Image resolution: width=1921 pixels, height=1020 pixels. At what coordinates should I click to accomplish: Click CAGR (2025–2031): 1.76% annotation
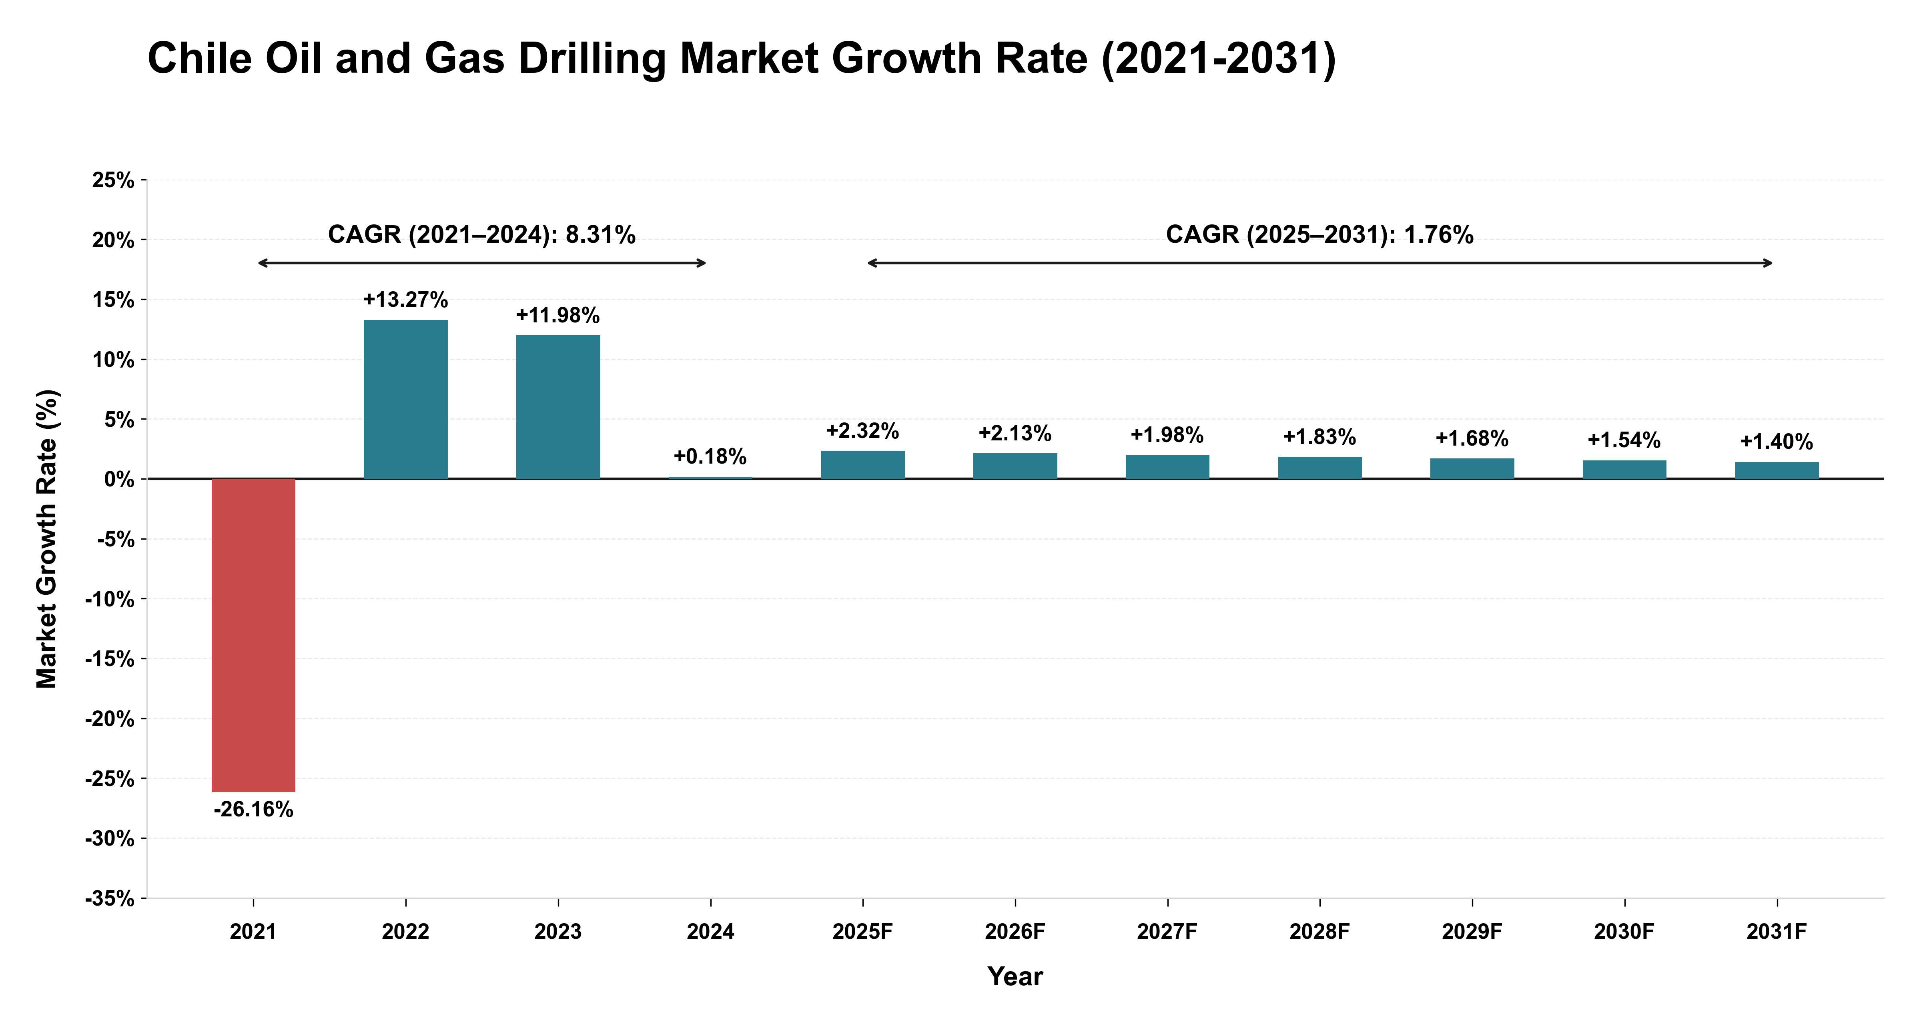[x=1320, y=235]
